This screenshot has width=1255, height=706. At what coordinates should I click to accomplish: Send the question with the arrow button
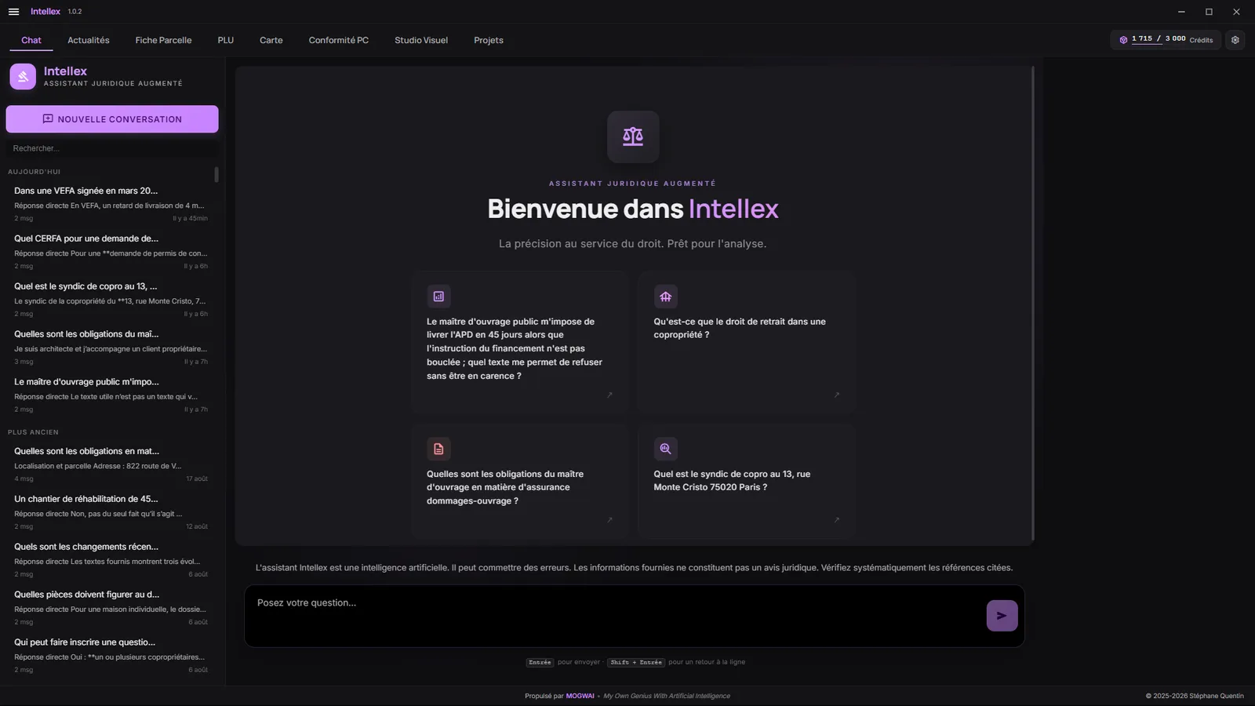tap(1002, 616)
